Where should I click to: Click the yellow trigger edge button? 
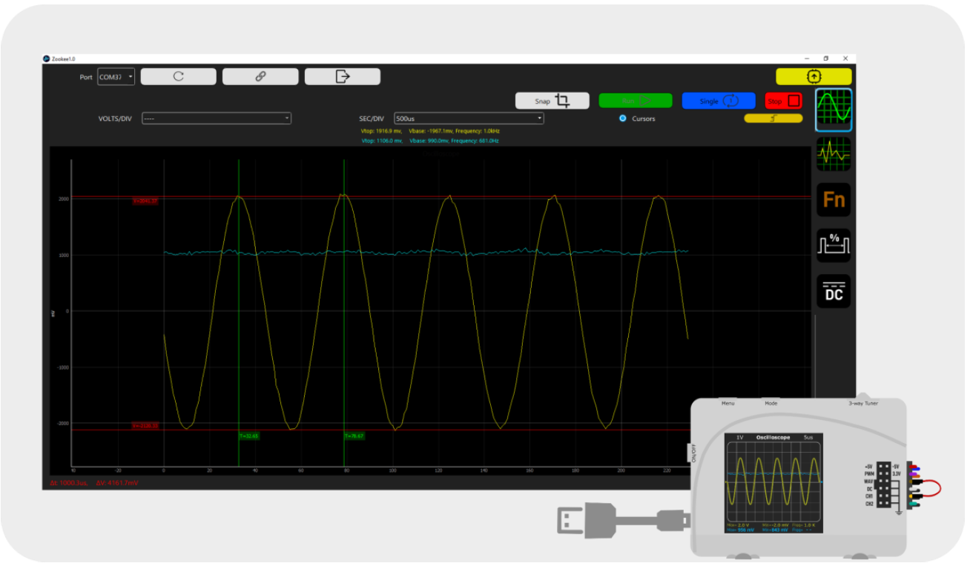(x=773, y=118)
